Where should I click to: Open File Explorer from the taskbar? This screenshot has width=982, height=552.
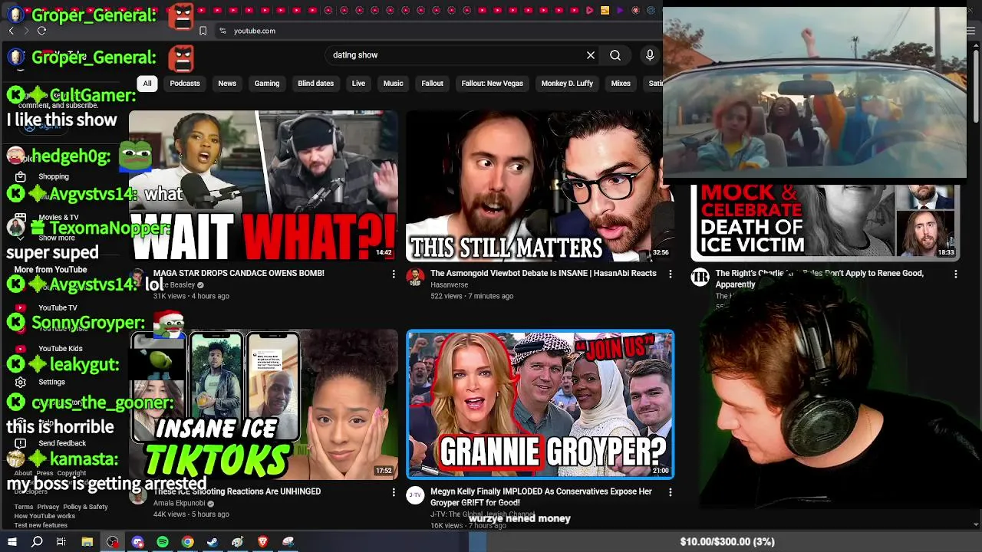coord(87,542)
